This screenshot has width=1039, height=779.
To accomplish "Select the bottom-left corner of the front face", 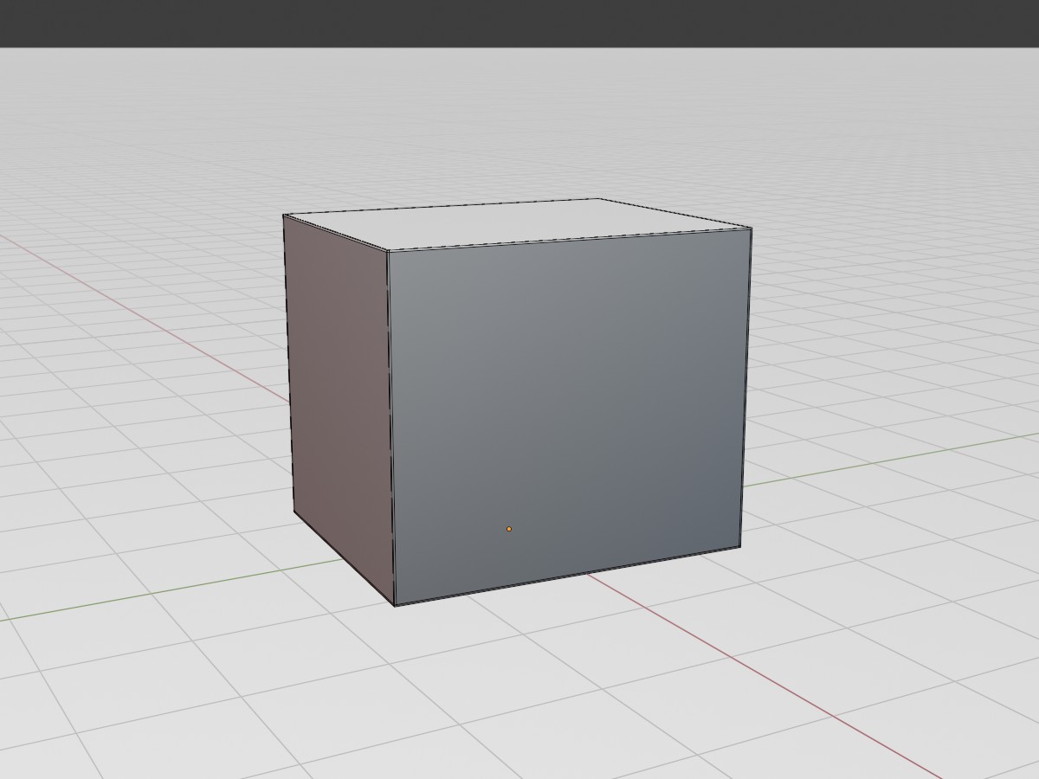I will click(x=395, y=605).
